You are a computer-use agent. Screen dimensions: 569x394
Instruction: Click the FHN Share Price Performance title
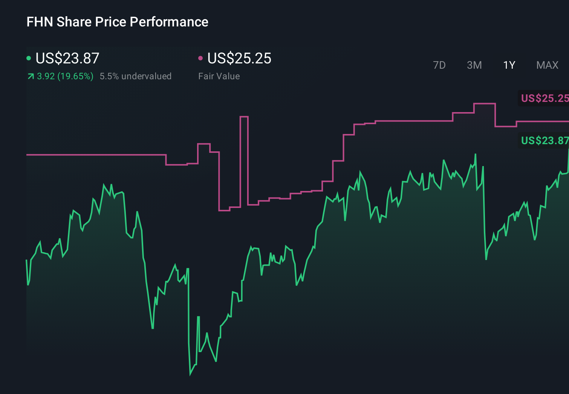pos(117,22)
